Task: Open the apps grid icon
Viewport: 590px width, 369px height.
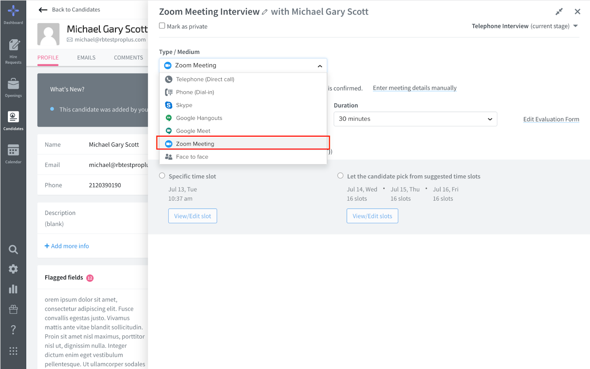Action: pyautogui.click(x=13, y=351)
